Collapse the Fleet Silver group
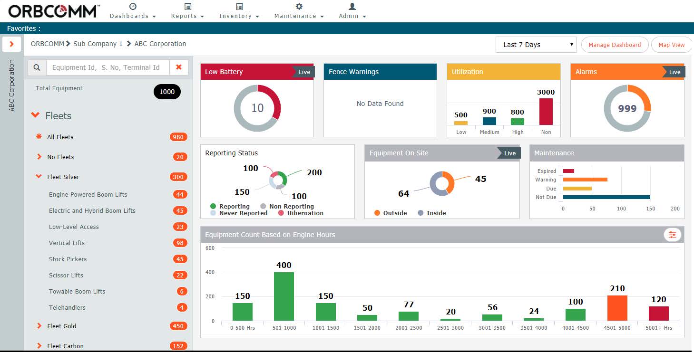Image resolution: width=694 pixels, height=352 pixels. coord(39,177)
